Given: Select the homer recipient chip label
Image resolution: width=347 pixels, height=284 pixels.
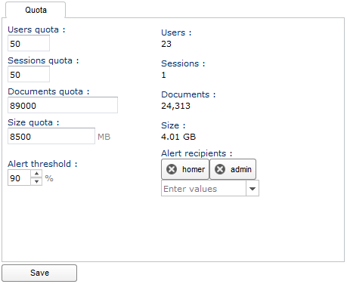Looking at the screenshot, I should [194, 169].
